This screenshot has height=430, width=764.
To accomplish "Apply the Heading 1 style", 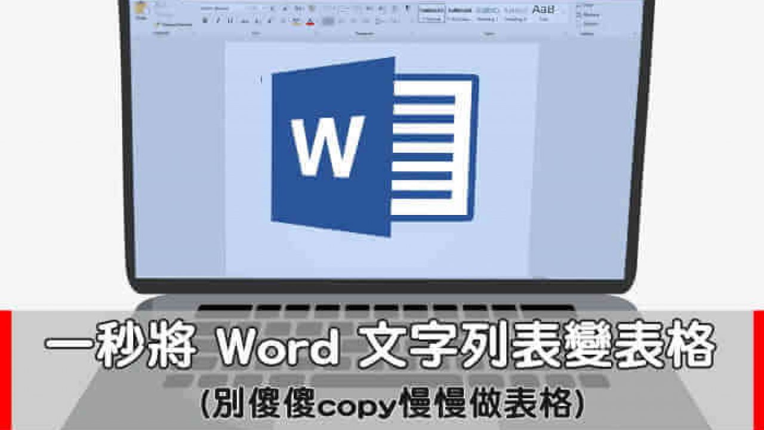I will 486,14.
